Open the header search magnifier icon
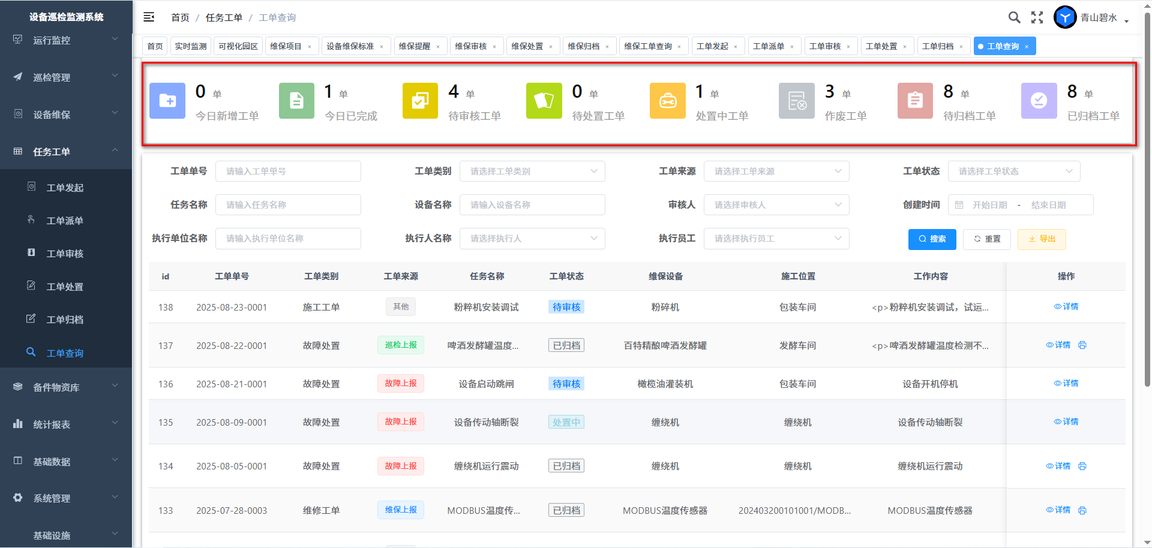Image resolution: width=1152 pixels, height=548 pixels. click(1014, 17)
